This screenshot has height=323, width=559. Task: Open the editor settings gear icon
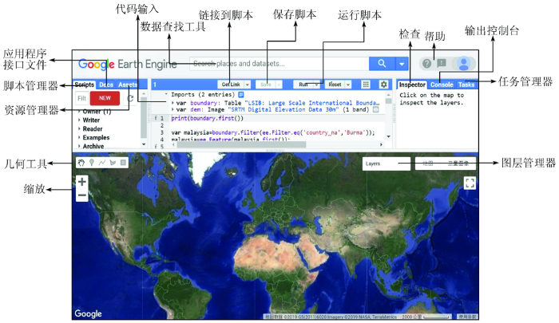point(383,85)
